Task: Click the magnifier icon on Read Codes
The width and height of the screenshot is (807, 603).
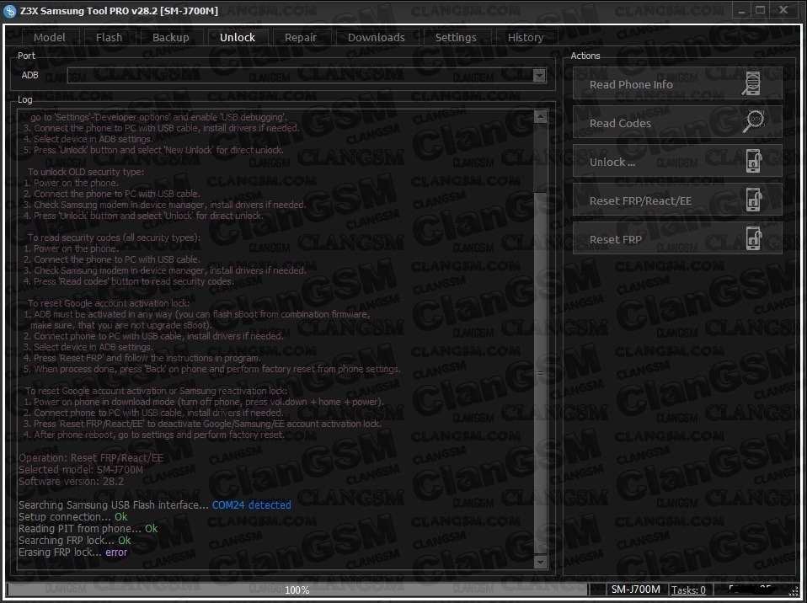Action: click(753, 122)
